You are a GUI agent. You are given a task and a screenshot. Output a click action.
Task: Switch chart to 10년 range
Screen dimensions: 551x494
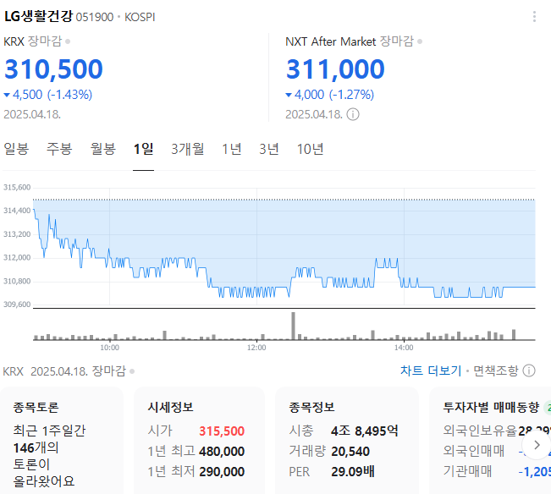[x=310, y=149]
